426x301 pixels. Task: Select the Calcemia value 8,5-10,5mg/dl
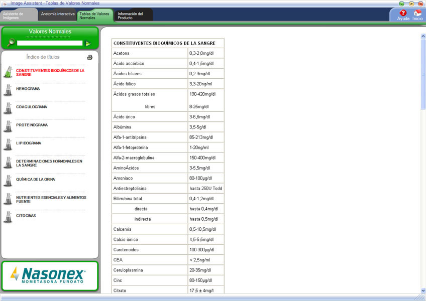coord(202,229)
